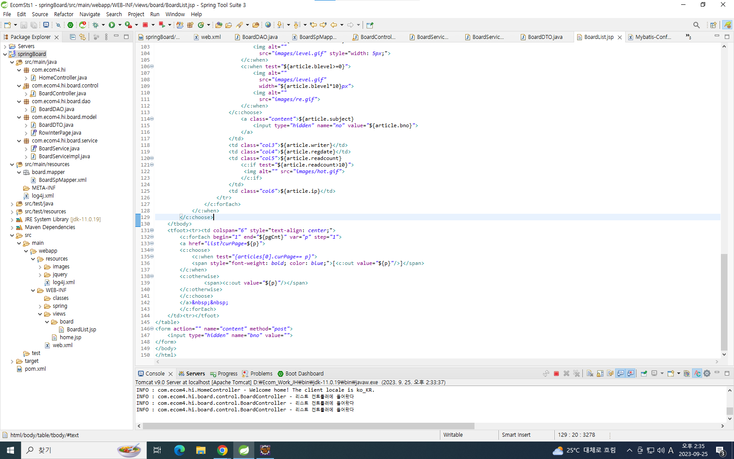Toggle Show Console When Standard Error Changes

[x=630, y=374]
